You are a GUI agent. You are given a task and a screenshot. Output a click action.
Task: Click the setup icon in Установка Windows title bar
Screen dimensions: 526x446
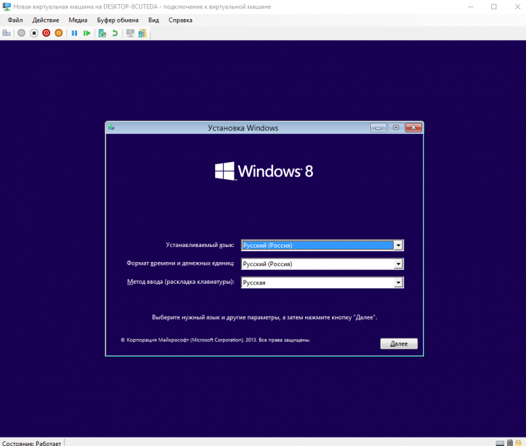point(111,127)
